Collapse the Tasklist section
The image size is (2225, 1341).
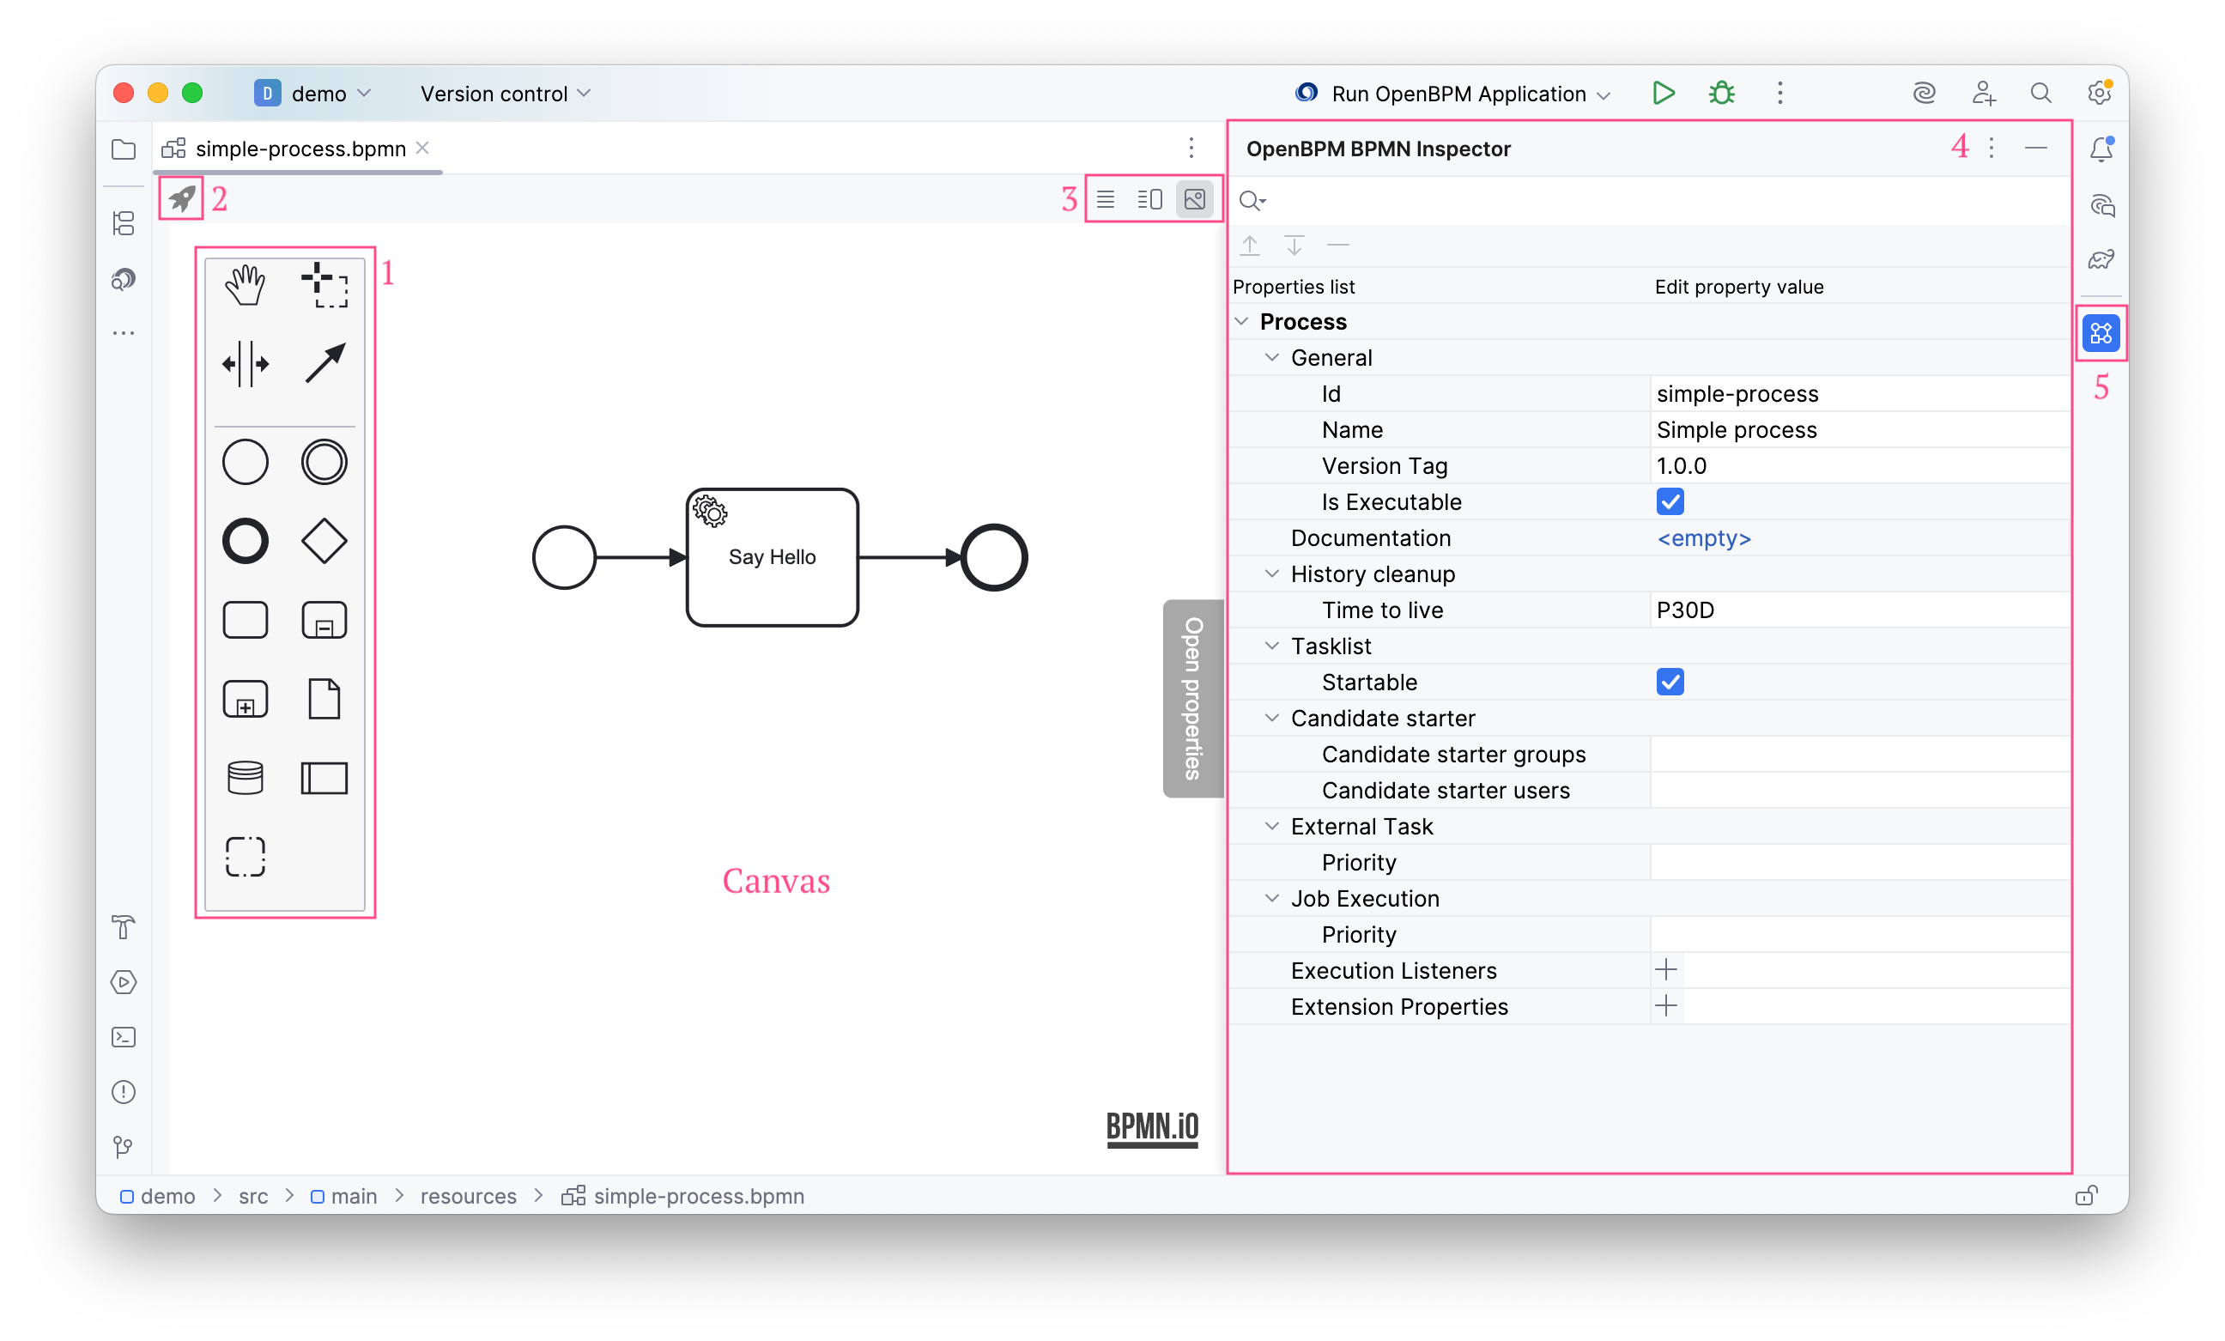click(x=1272, y=646)
